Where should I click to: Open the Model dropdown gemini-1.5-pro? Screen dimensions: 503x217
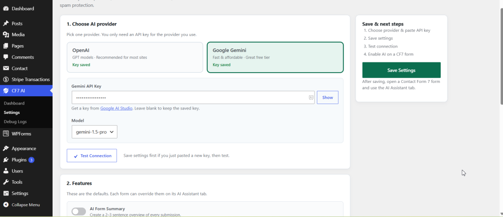(94, 132)
